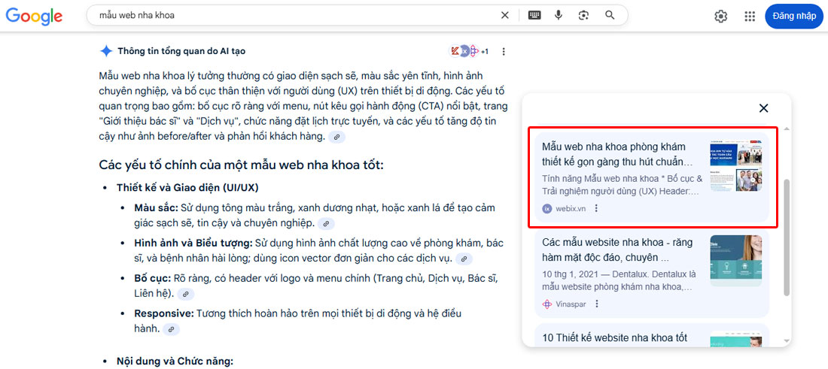Viewport: 828px width, 369px height.
Task: Search by image with Google Lens icon
Action: coord(583,15)
